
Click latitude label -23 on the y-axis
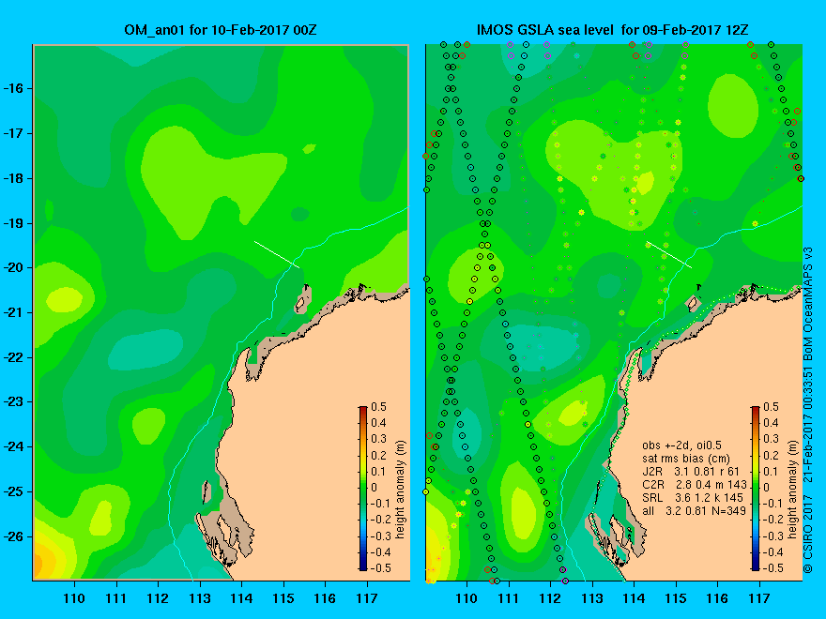pos(14,401)
